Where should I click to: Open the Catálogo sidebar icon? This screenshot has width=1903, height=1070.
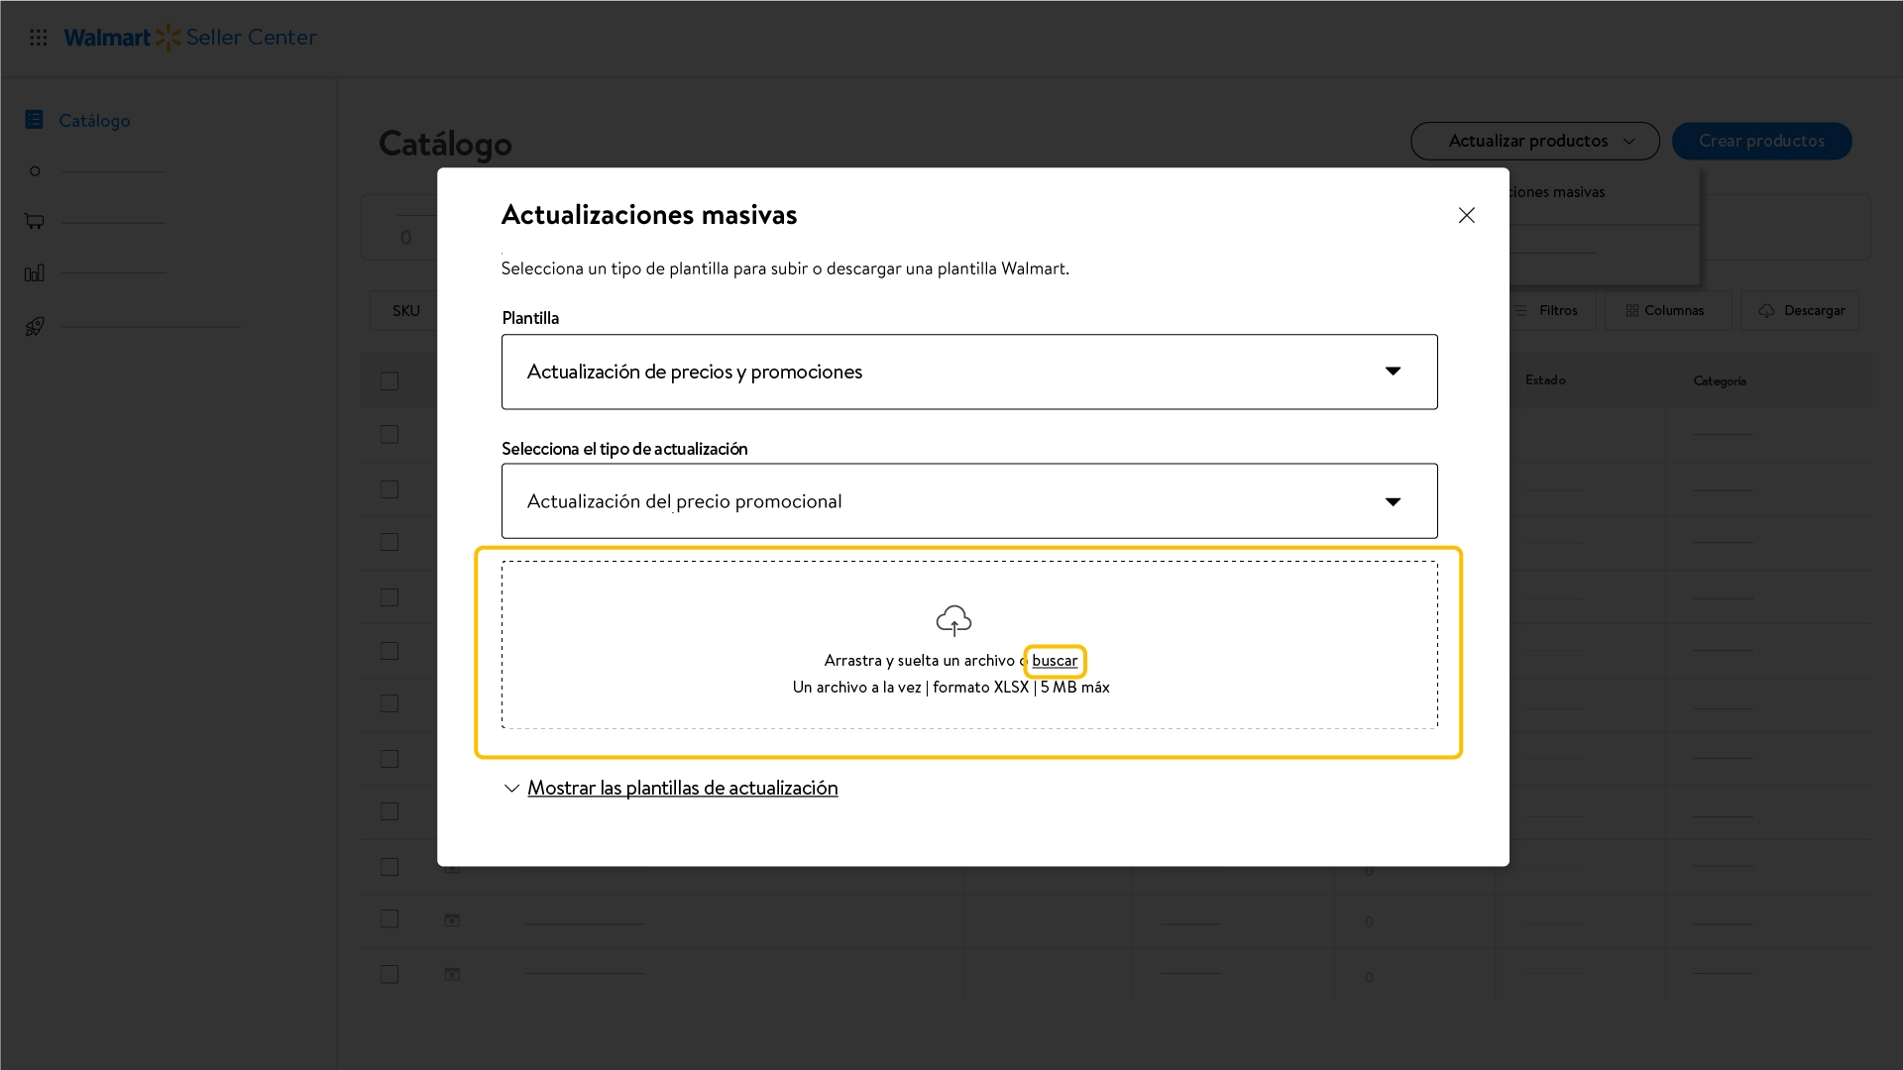pos(34,120)
